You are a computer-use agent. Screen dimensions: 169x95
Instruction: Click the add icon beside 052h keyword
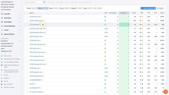[x=30, y=84]
